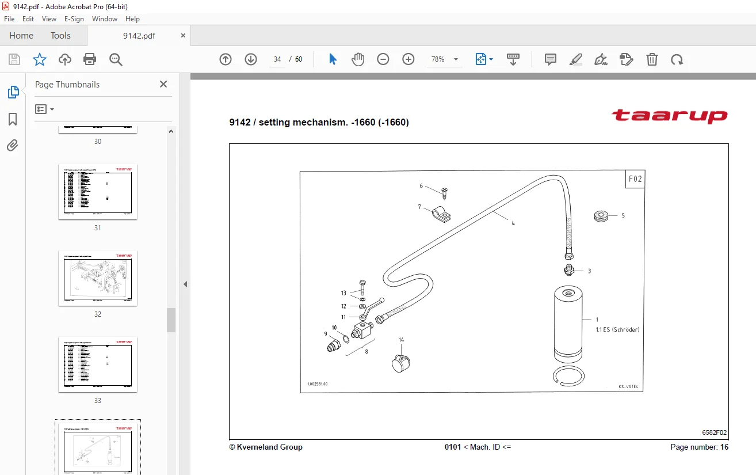Screen dimensions: 756x475
Task: Click the 'Page Thumbnails' panel title
Action: click(67, 84)
